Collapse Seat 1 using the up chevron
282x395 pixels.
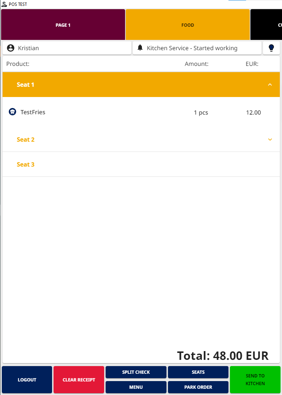point(270,85)
